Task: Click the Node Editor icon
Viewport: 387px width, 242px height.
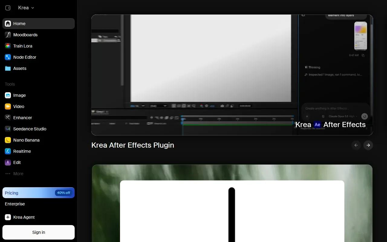Action: pos(8,57)
